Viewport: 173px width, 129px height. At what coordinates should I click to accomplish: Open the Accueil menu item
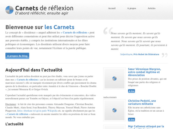click(112, 8)
